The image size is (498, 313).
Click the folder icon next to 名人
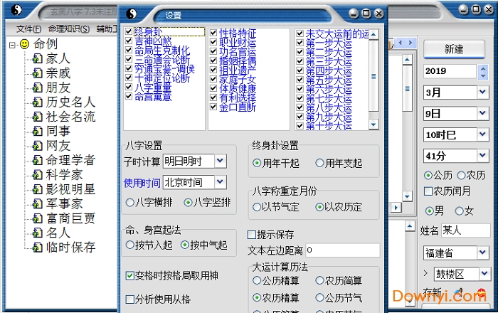click(38, 233)
